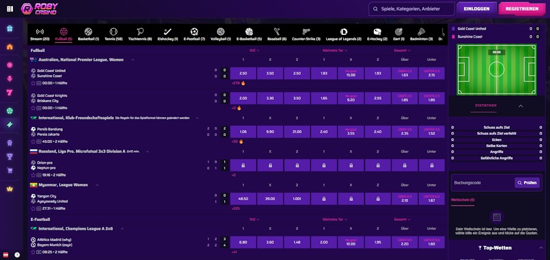Viewport: 550px width, 260px height.
Task: Switch to the Stream (20) tab
Action: click(40, 35)
